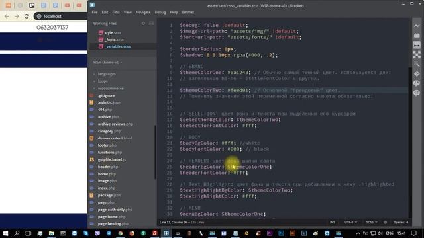
Task: Open package.json in file tree
Action: coord(109,195)
